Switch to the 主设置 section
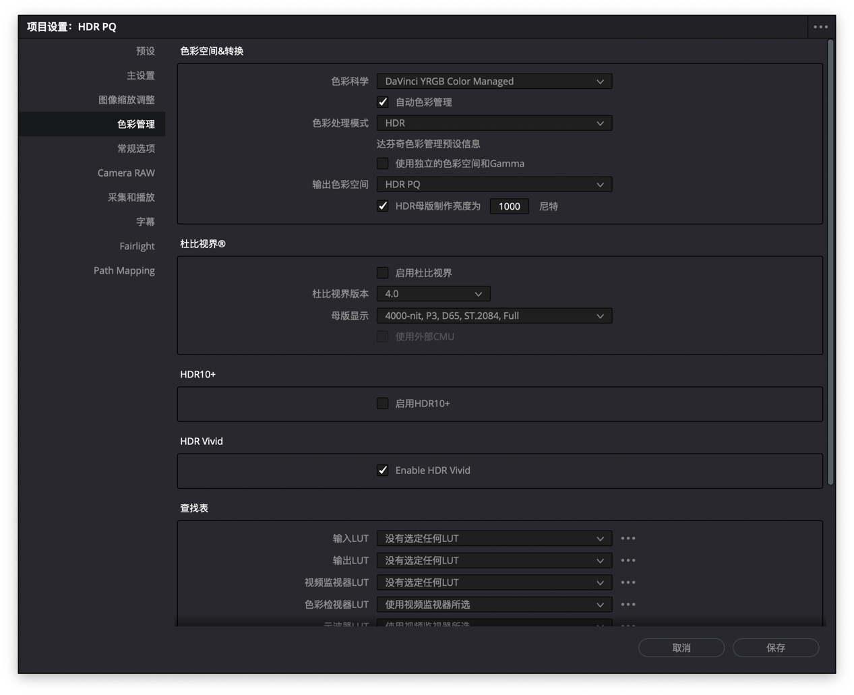The width and height of the screenshot is (854, 695). coord(142,75)
